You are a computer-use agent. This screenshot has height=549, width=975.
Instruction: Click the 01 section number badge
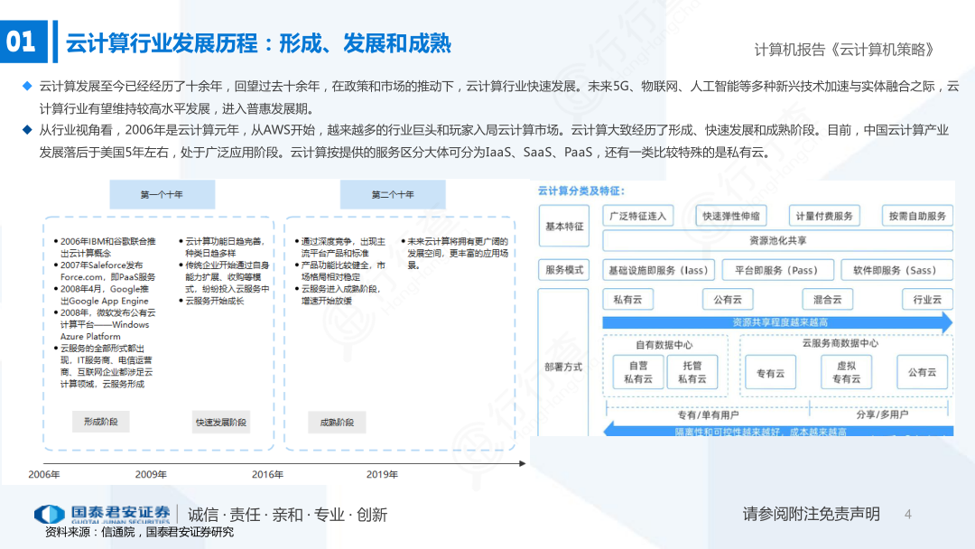[x=23, y=42]
